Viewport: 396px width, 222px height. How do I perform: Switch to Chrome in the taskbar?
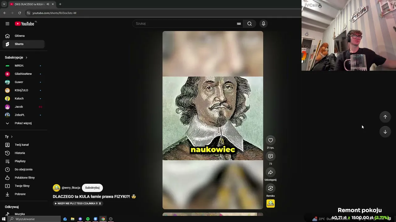coord(103,219)
